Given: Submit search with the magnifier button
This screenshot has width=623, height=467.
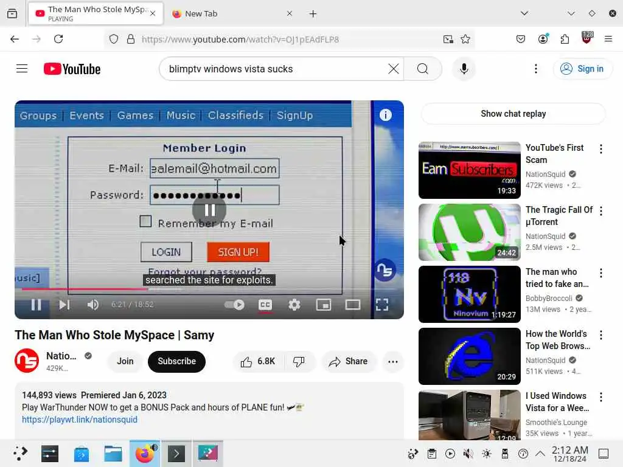Looking at the screenshot, I should pos(423,69).
